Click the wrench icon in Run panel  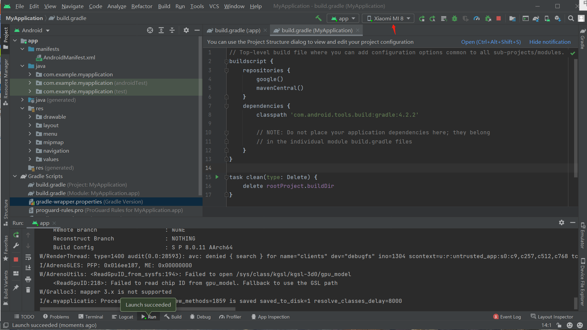16,246
